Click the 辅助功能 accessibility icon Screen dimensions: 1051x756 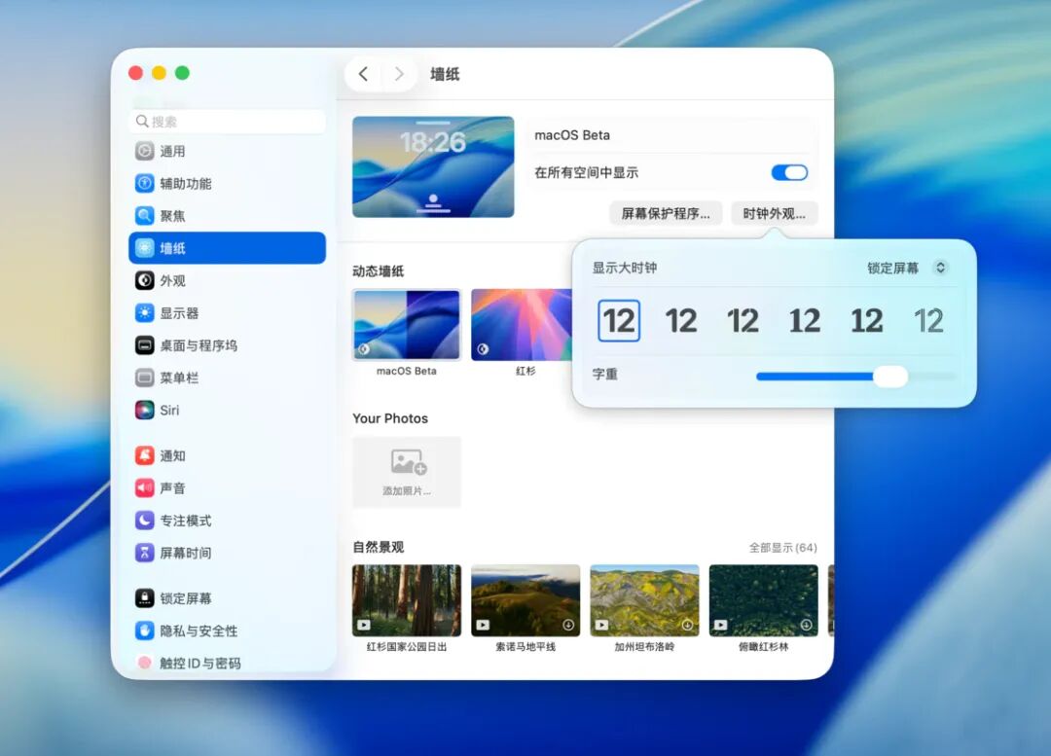[x=145, y=183]
